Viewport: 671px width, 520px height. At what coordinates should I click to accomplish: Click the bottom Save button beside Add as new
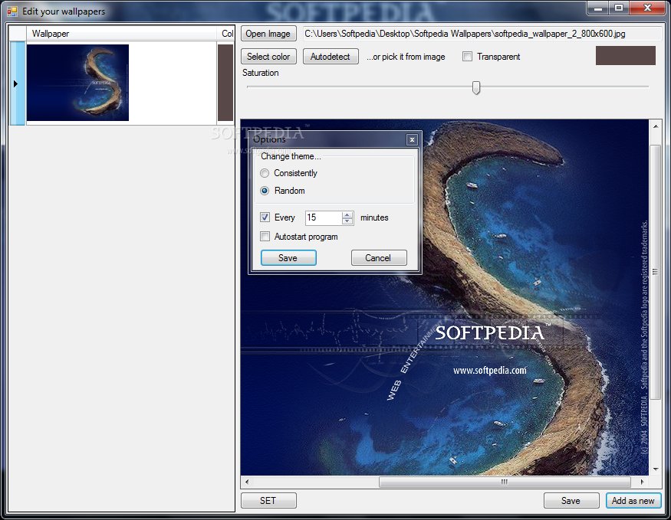click(x=571, y=500)
